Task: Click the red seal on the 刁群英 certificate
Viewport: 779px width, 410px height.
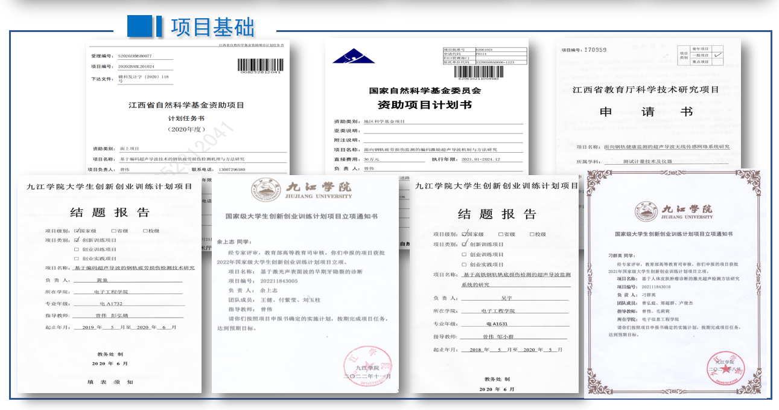Action: tap(725, 368)
